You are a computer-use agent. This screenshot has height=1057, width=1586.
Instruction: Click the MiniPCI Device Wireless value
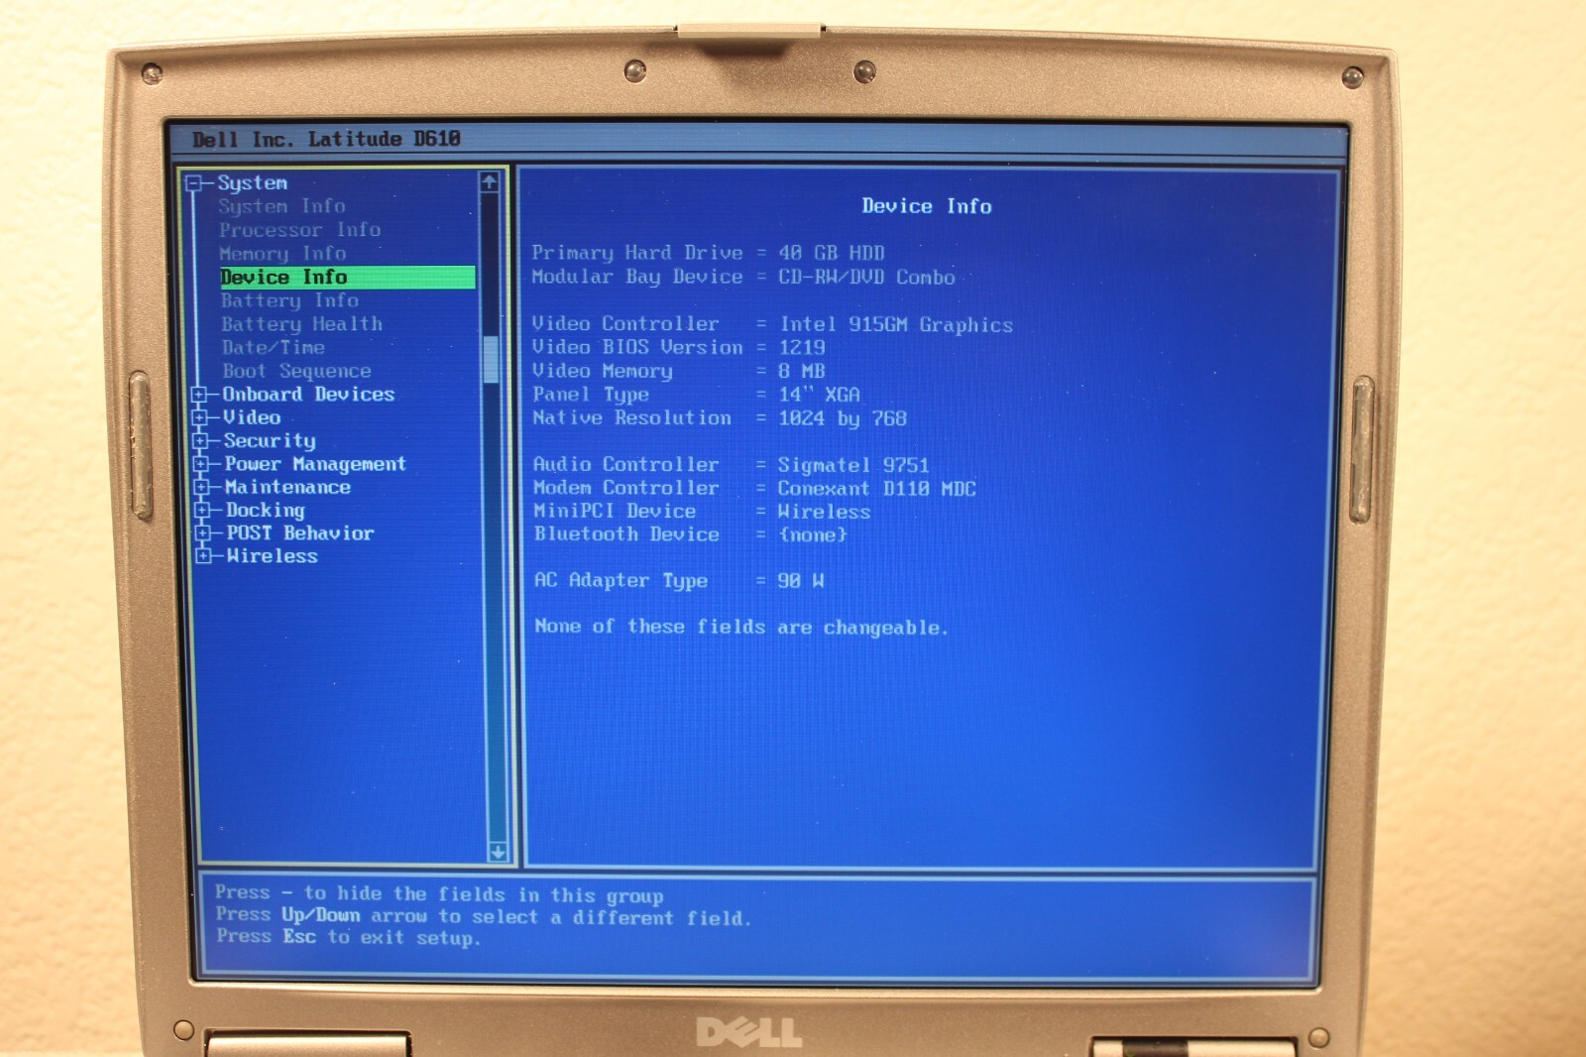[824, 512]
